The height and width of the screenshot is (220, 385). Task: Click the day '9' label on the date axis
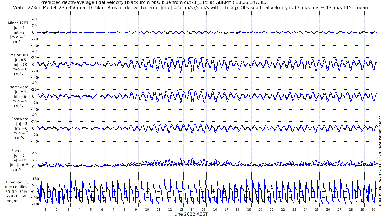pyautogui.click(x=136, y=210)
